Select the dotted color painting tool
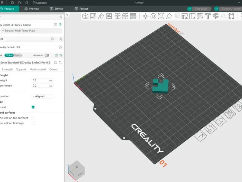242x182 pixels. point(200,16)
